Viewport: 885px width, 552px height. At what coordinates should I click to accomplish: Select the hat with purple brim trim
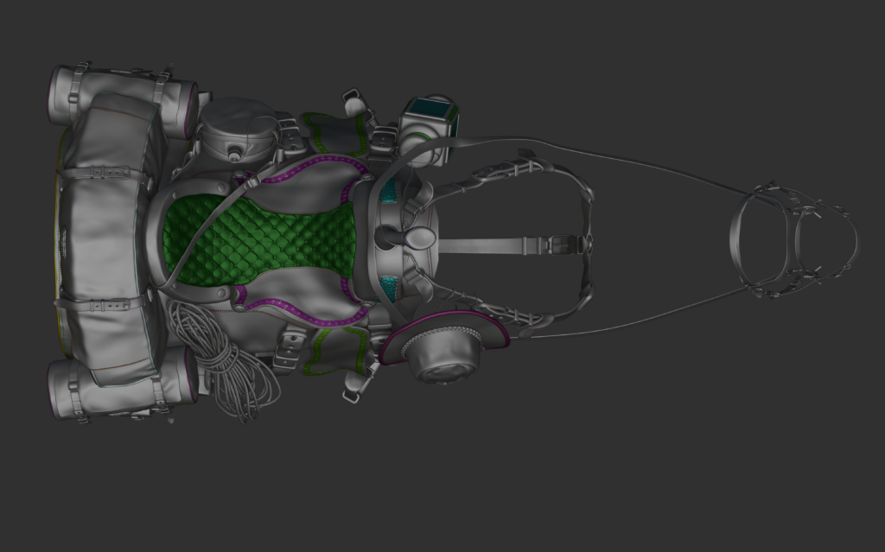[x=443, y=347]
